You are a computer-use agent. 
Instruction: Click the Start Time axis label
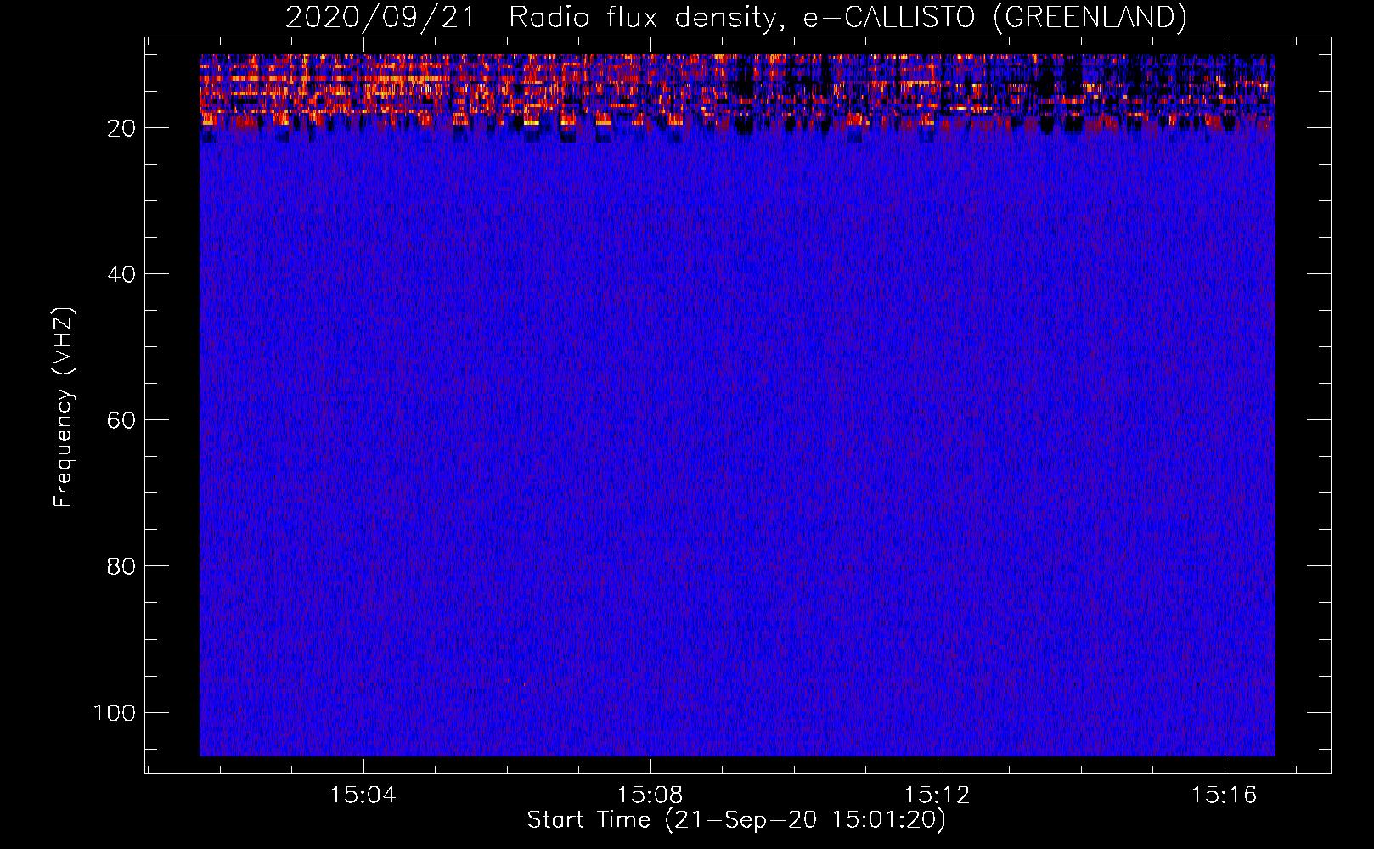(736, 820)
